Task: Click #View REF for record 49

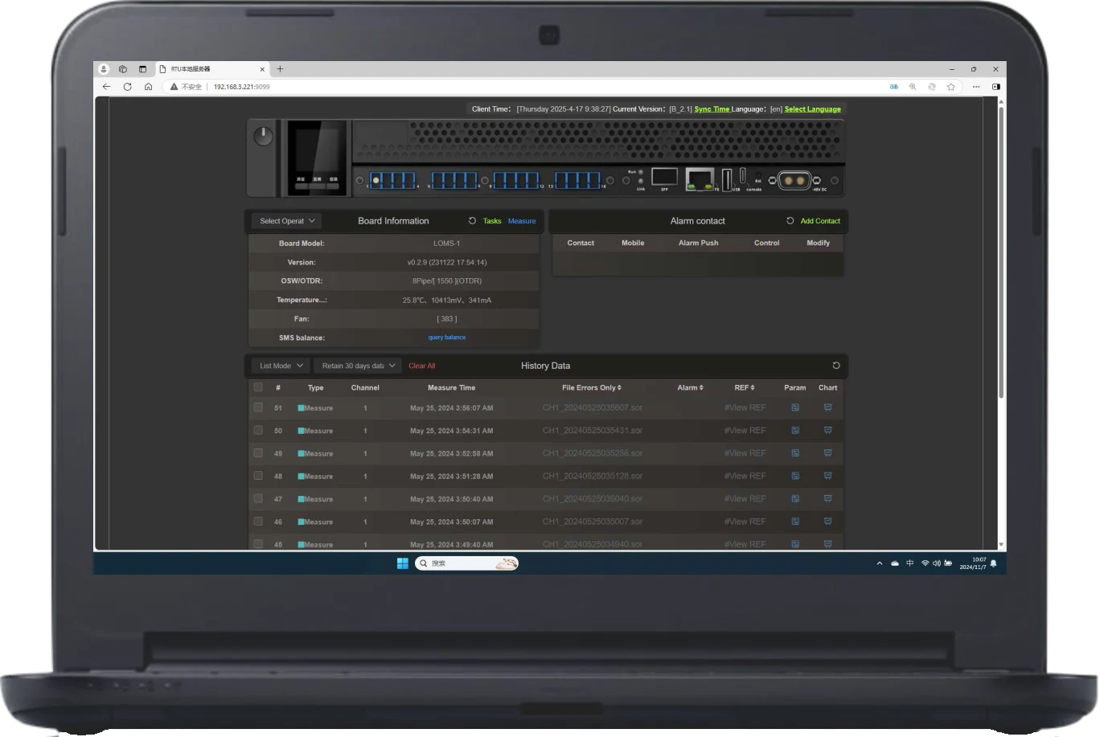Action: point(745,453)
